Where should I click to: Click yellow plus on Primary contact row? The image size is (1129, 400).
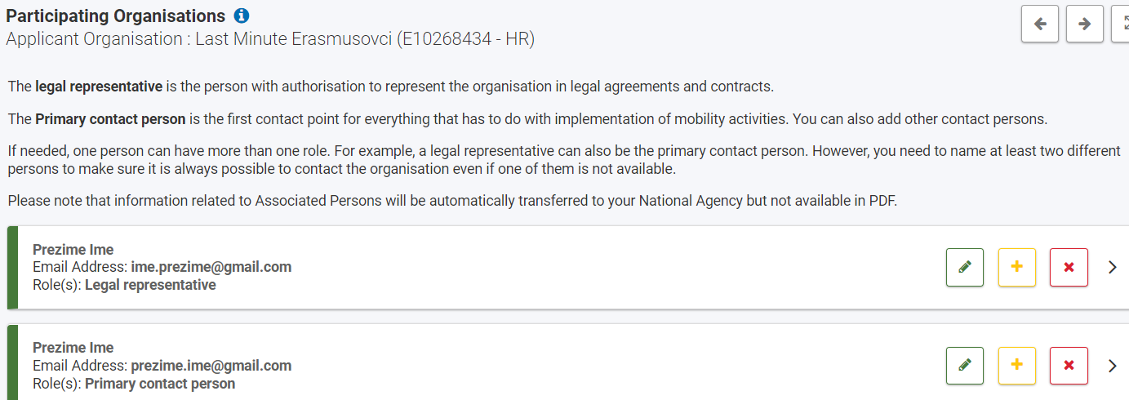pyautogui.click(x=1017, y=366)
